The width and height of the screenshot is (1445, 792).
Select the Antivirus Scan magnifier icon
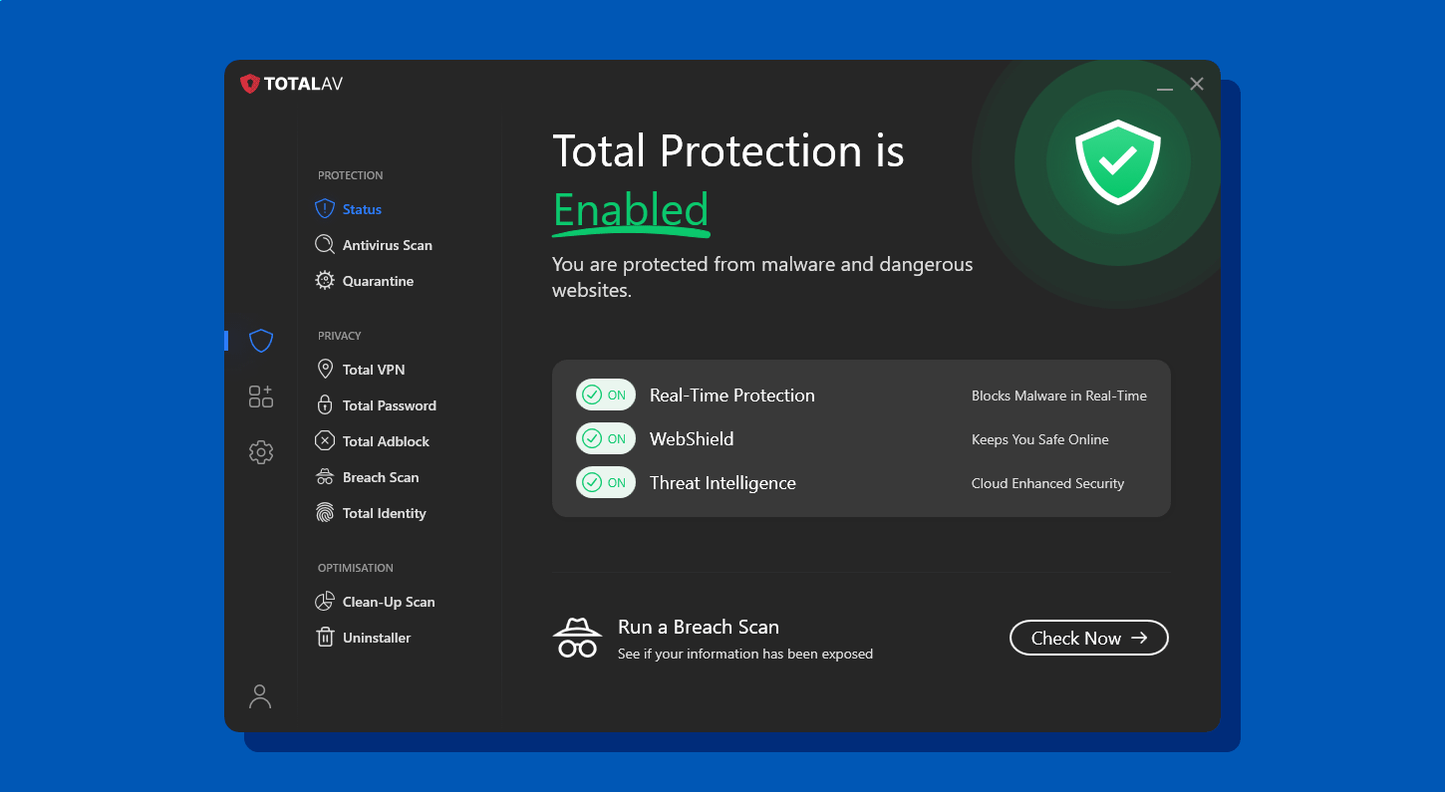324,244
